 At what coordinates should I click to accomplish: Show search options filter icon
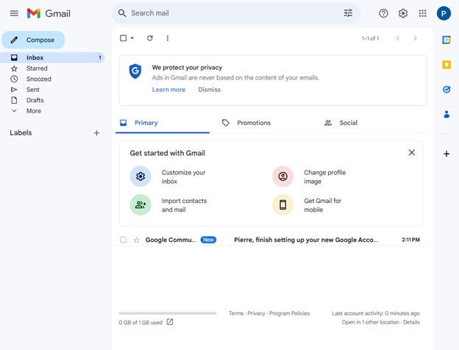tap(348, 13)
